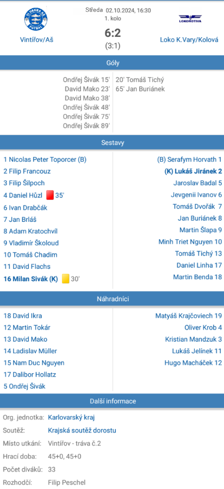Select the Góly section header
The image size is (224, 489).
pyautogui.click(x=112, y=63)
